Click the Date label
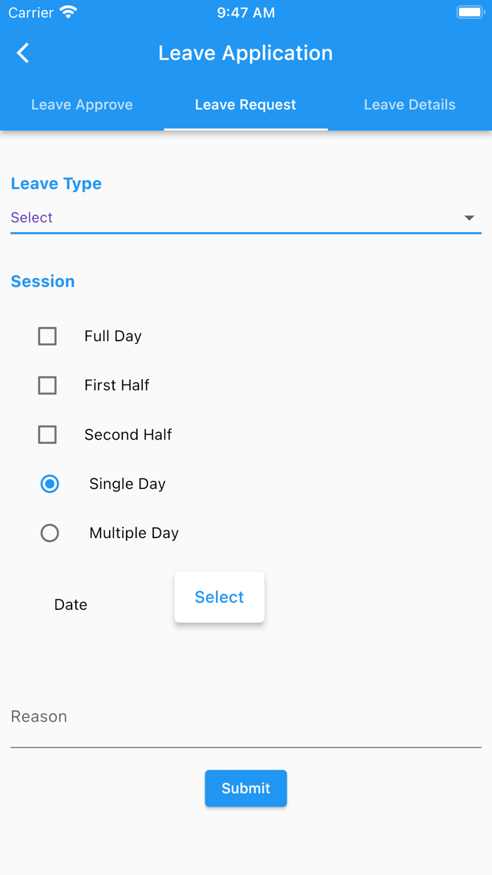This screenshot has width=492, height=875. pos(70,604)
